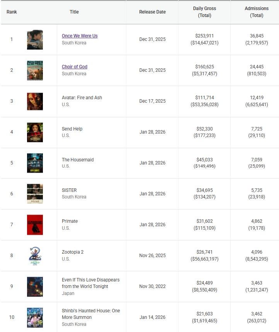279x332 pixels.
Task: Click the Once We Were Us poster thumbnail
Action: [35, 40]
